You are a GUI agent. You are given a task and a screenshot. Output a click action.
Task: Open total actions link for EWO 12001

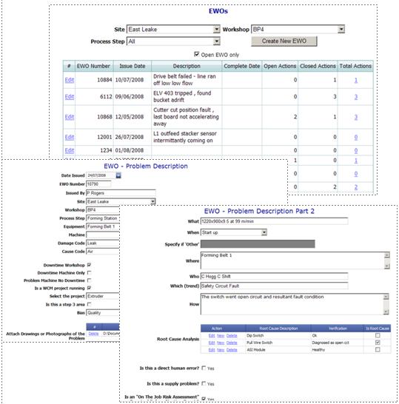tap(356, 138)
